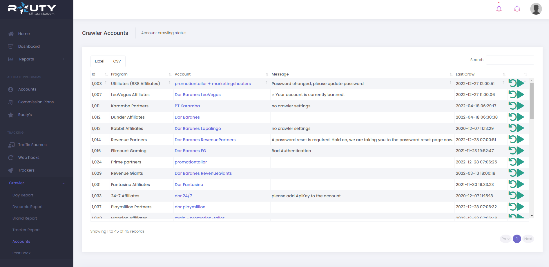Run crawler for Revenue Giants row
The image size is (549, 267).
click(520, 173)
